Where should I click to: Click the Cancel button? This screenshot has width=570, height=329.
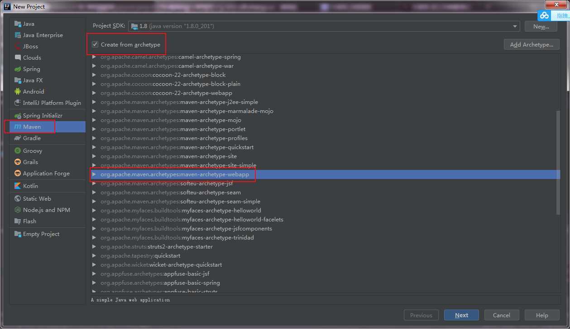(x=502, y=315)
